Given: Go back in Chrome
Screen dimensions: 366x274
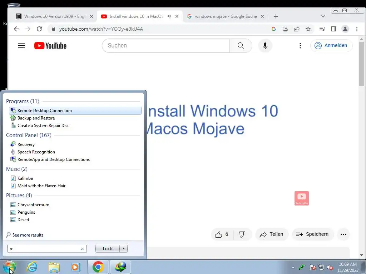Looking at the screenshot, I should (16, 29).
